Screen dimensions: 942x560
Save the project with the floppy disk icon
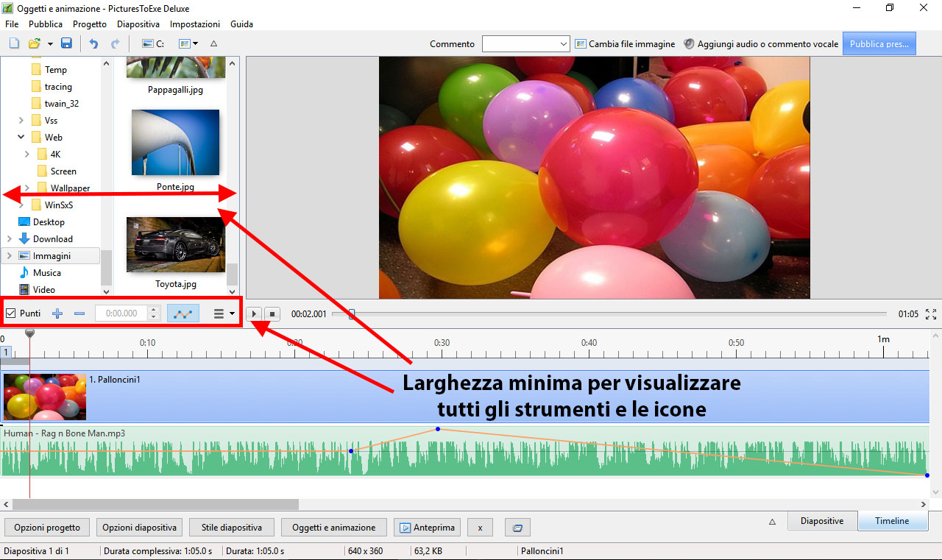point(67,43)
